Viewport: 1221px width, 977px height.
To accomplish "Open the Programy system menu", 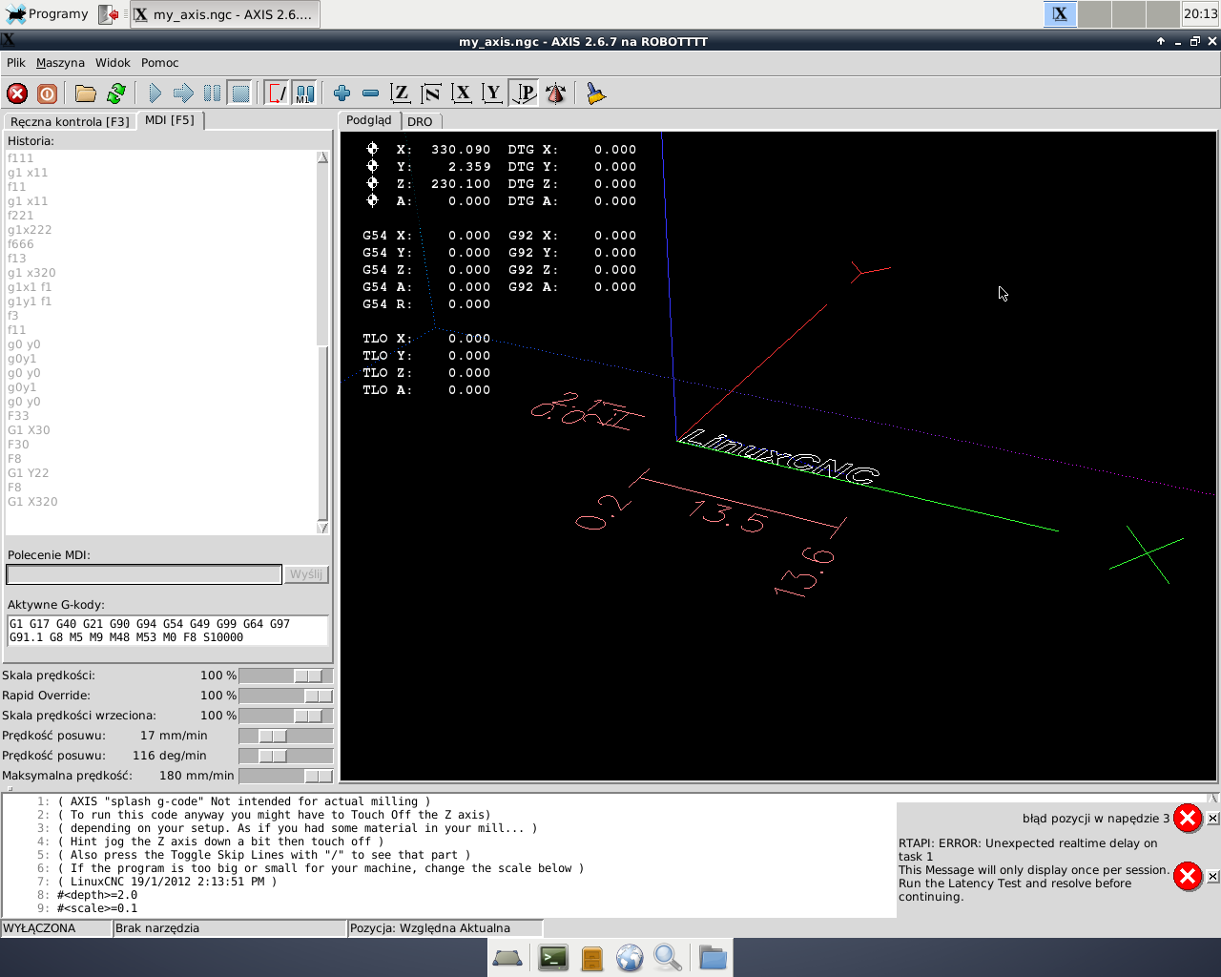I will click(47, 14).
